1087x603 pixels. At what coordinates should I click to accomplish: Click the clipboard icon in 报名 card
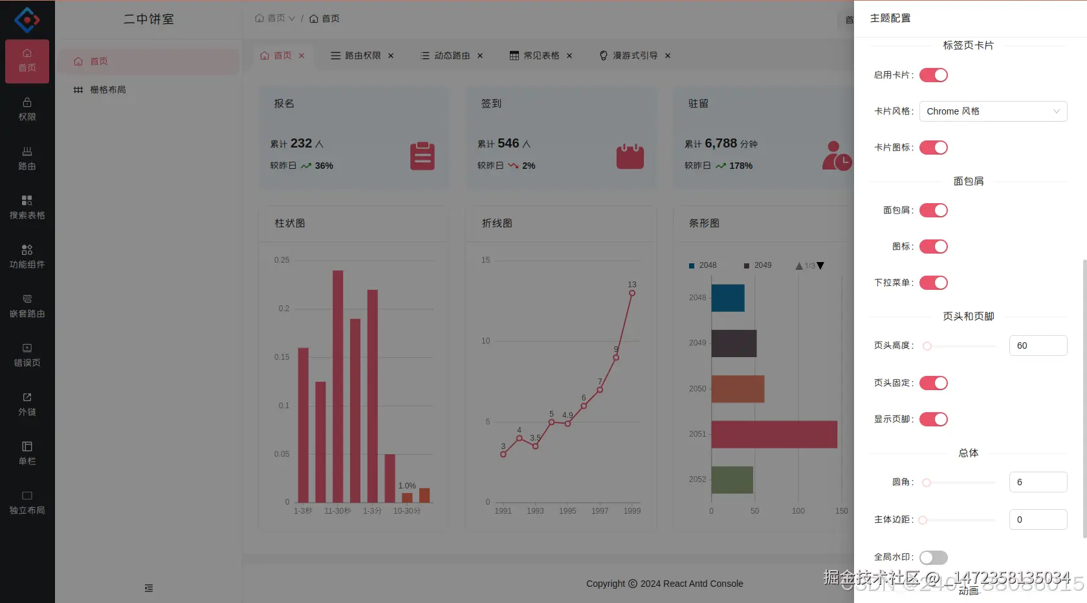[423, 156]
